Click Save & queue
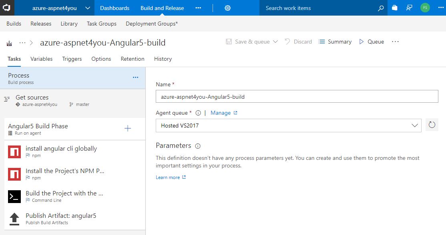The width and height of the screenshot is (446, 235). coord(248,42)
